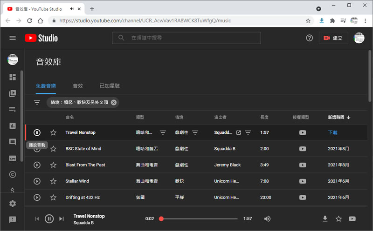The height and width of the screenshot is (231, 373).
Task: Sort by the 新增時間 column header
Action: [x=339, y=117]
